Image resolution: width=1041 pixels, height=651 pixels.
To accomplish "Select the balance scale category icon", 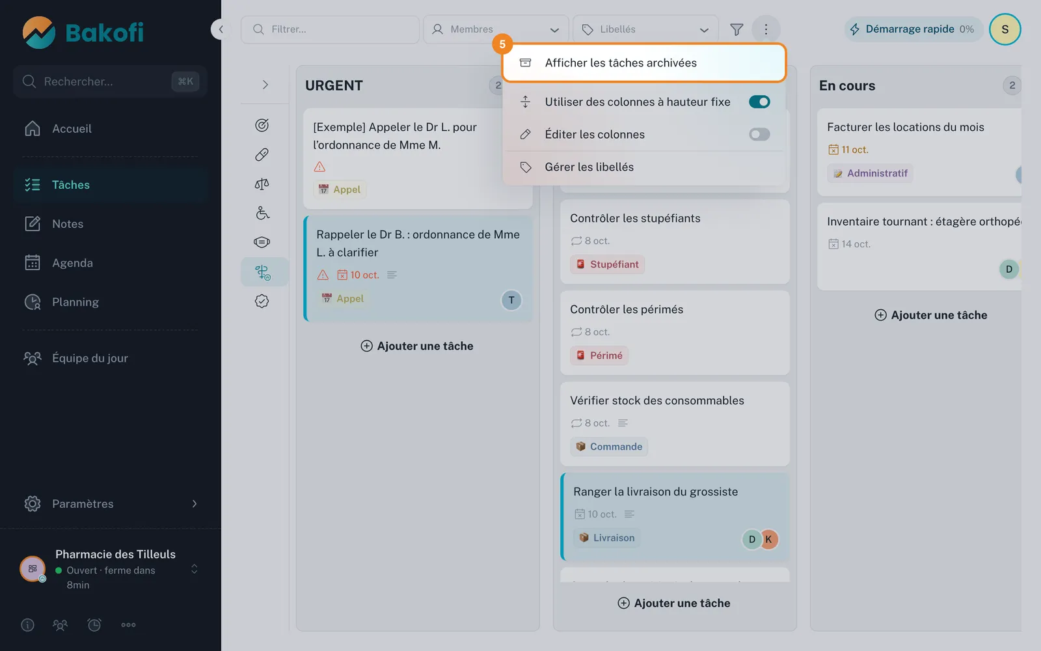I will (x=262, y=184).
